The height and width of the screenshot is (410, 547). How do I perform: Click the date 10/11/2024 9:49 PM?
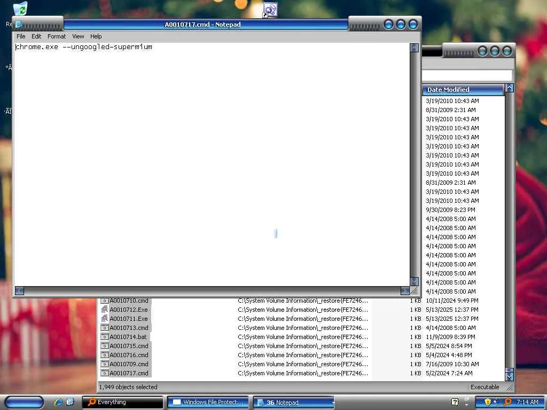[x=452, y=301]
